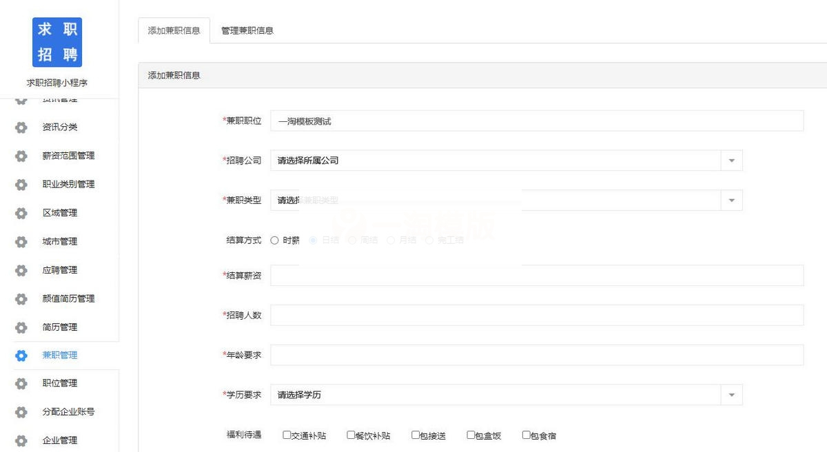Click the 区域管理 gear icon

(20, 213)
